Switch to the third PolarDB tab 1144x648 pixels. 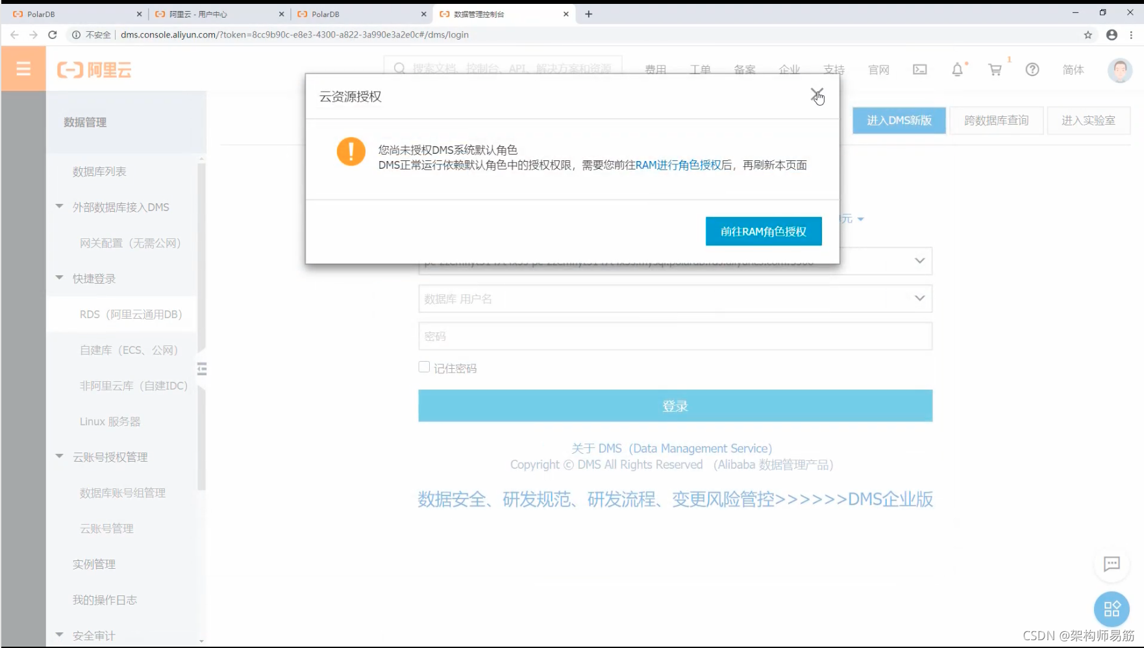pos(362,14)
